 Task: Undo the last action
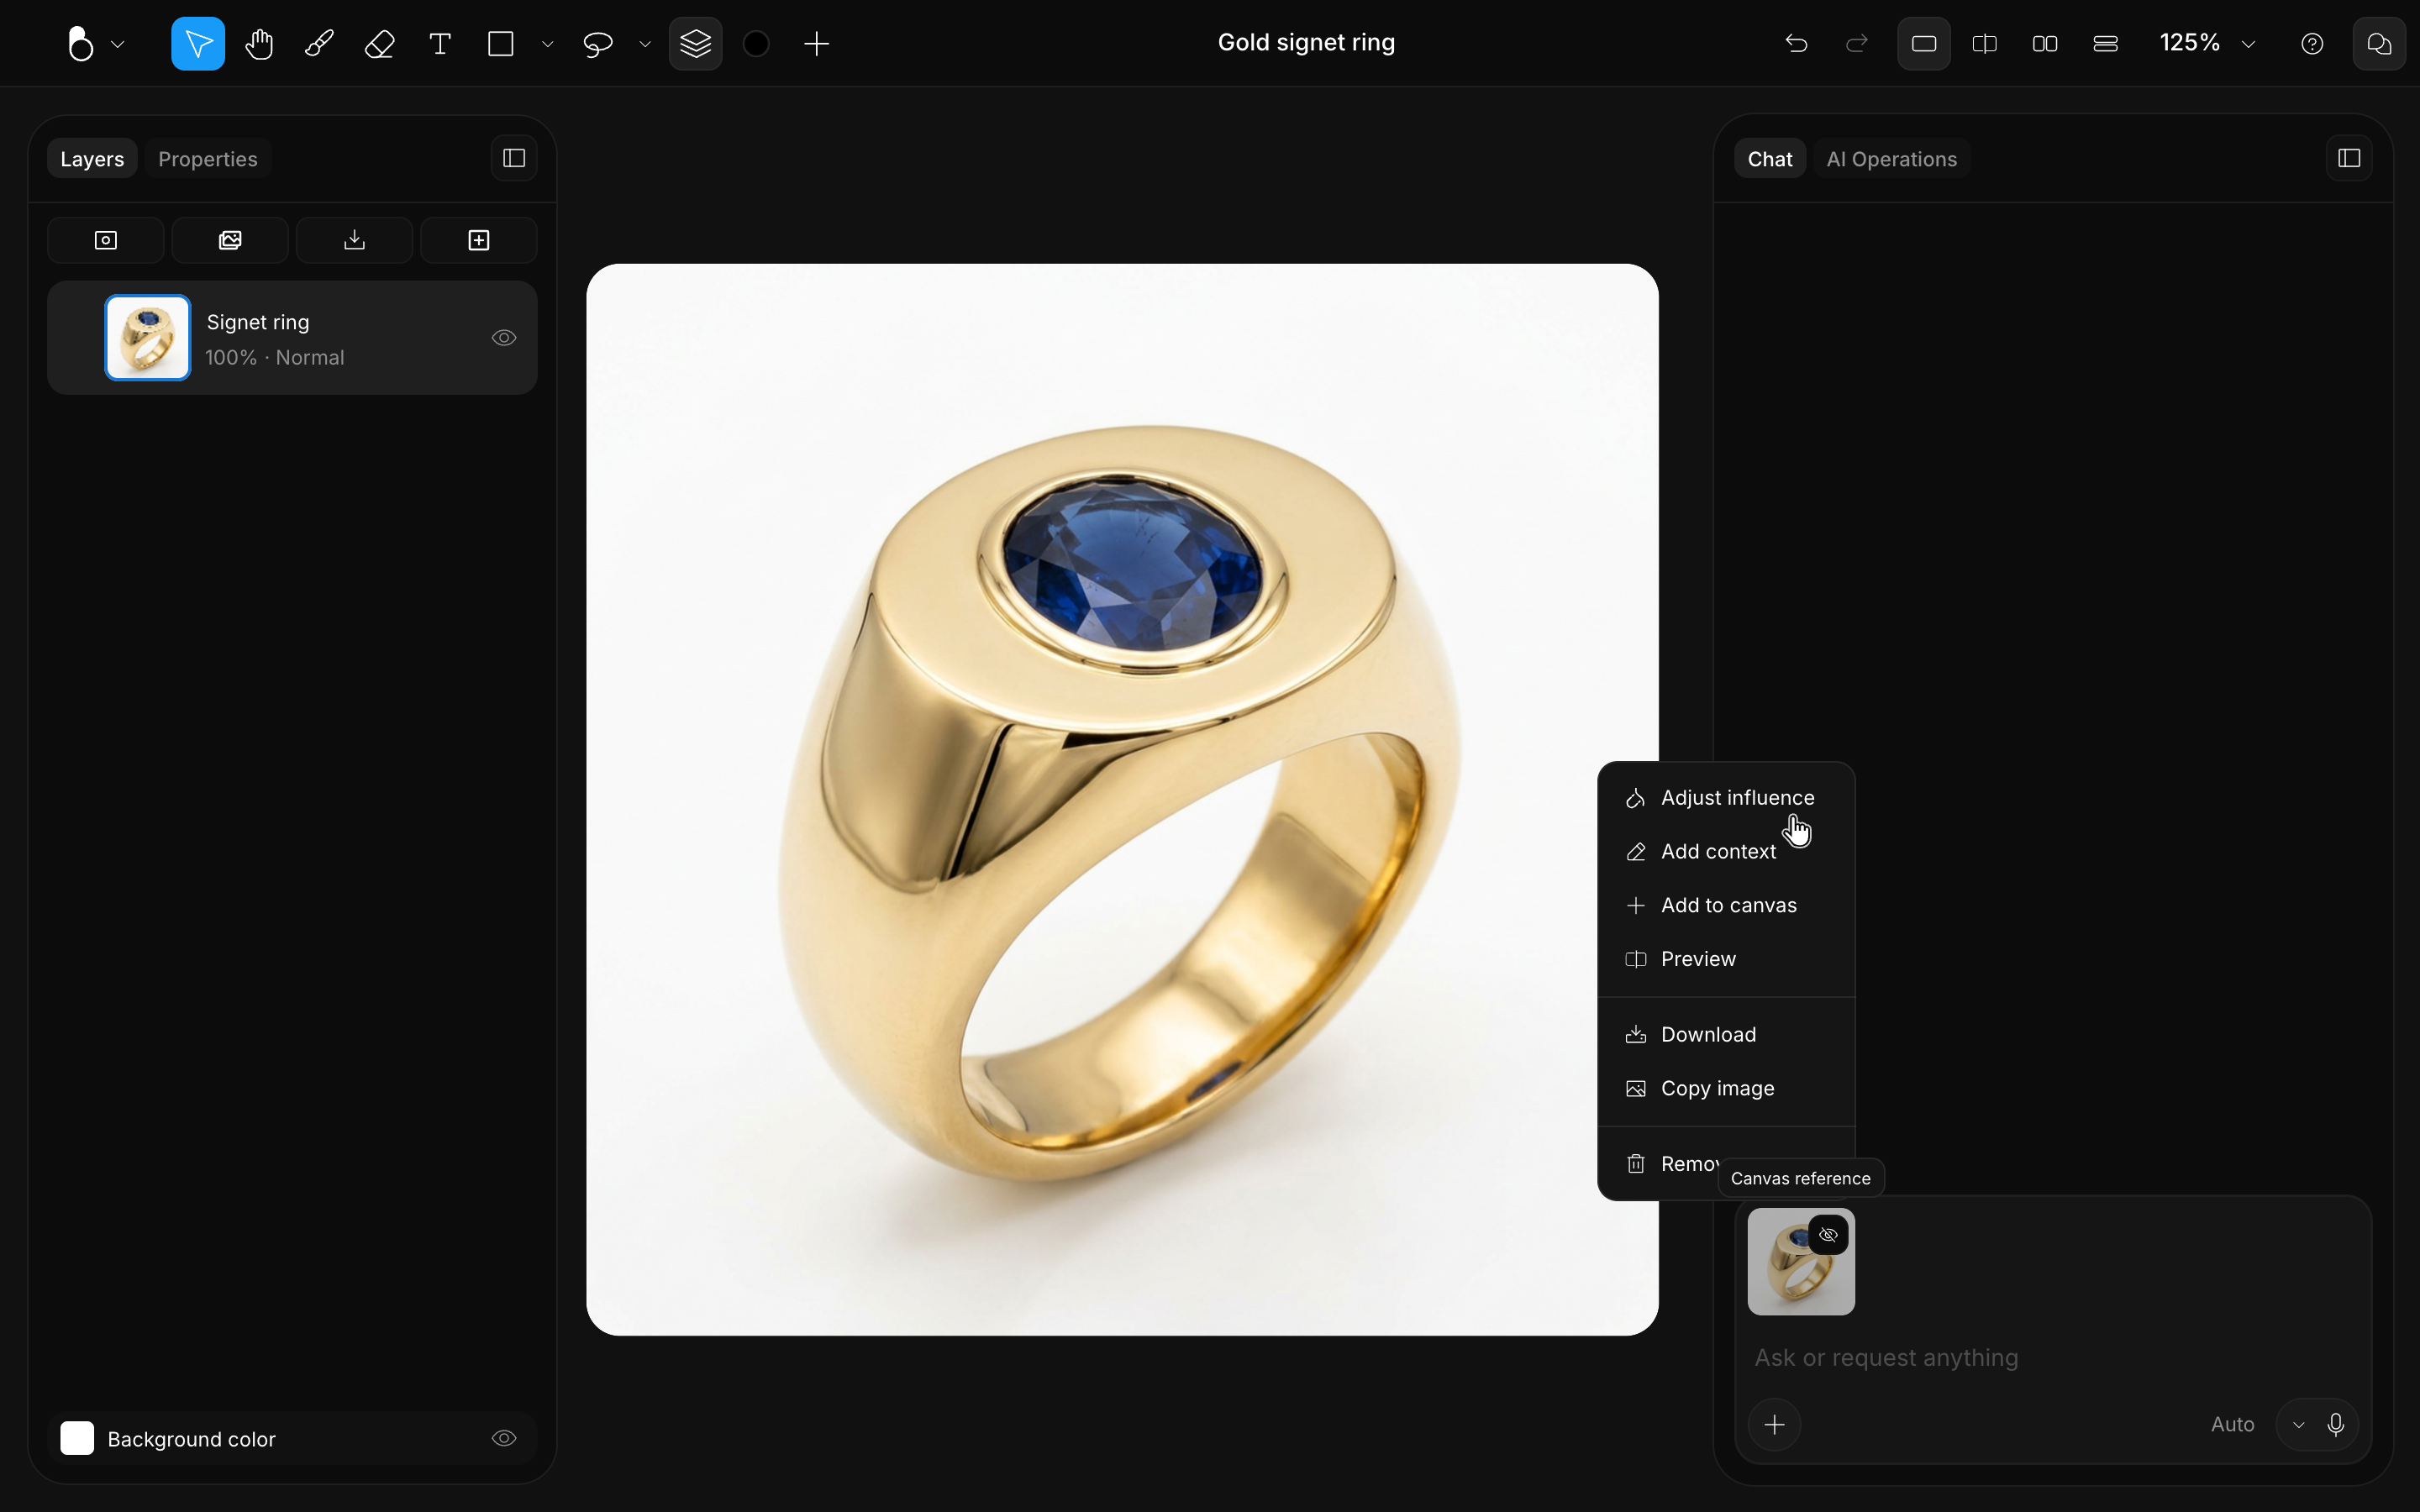[1796, 44]
